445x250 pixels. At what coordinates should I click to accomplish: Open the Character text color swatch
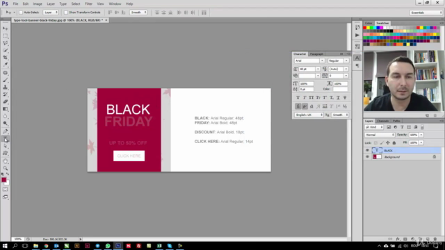[340, 89]
